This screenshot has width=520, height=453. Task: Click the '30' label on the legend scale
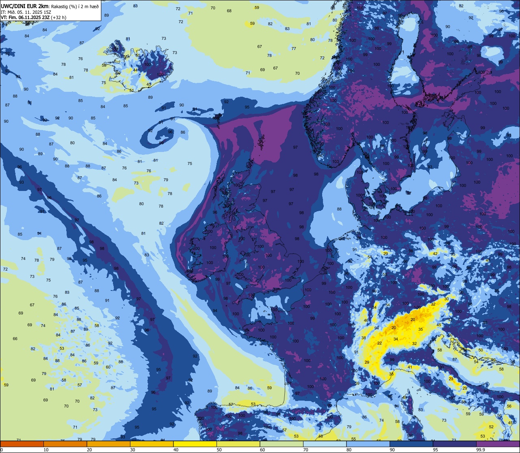click(x=132, y=450)
